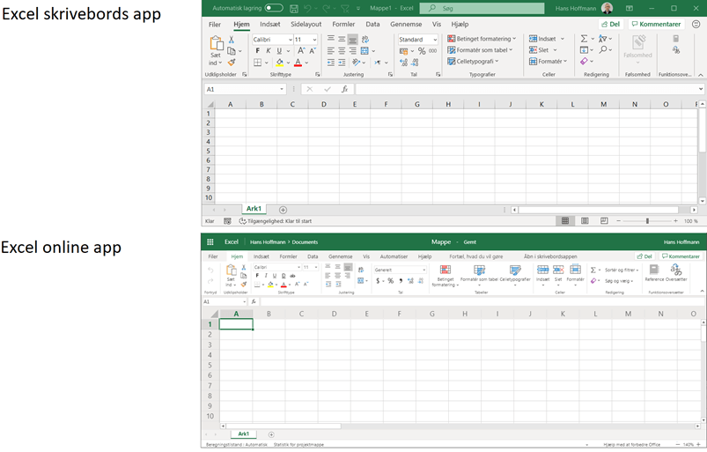Toggle center horizontal alignment in desktop Excel

tap(342, 50)
